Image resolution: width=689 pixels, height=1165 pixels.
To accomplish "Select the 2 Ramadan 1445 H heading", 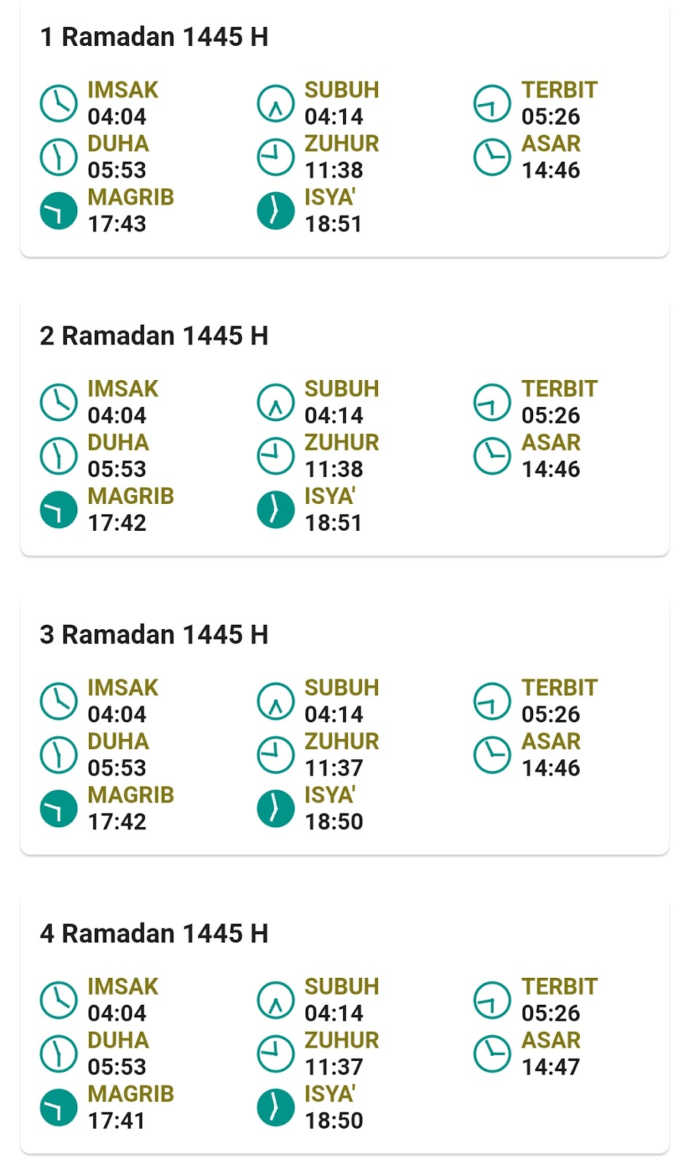I will 154,336.
